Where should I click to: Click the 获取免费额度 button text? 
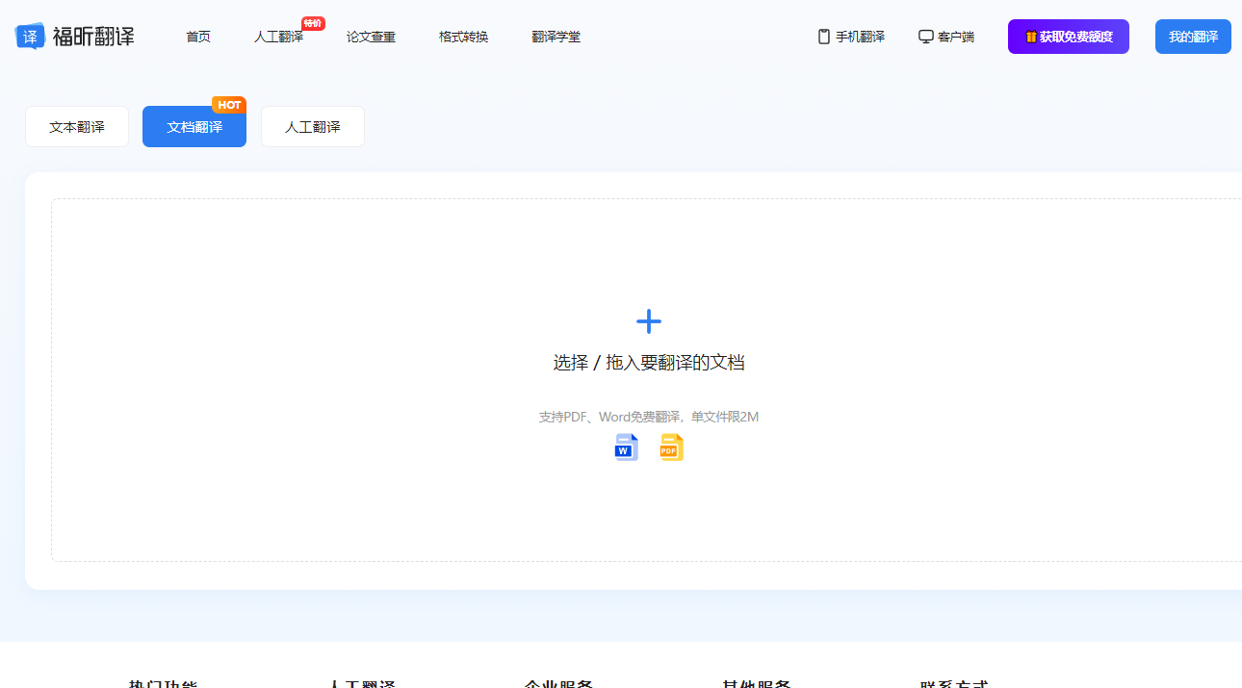[1075, 37]
